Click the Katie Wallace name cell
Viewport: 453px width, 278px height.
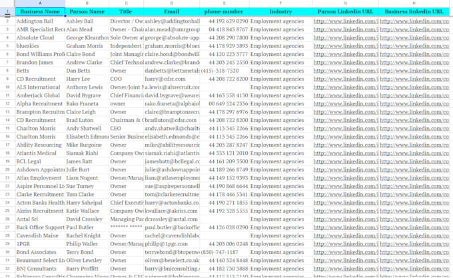coord(87,211)
